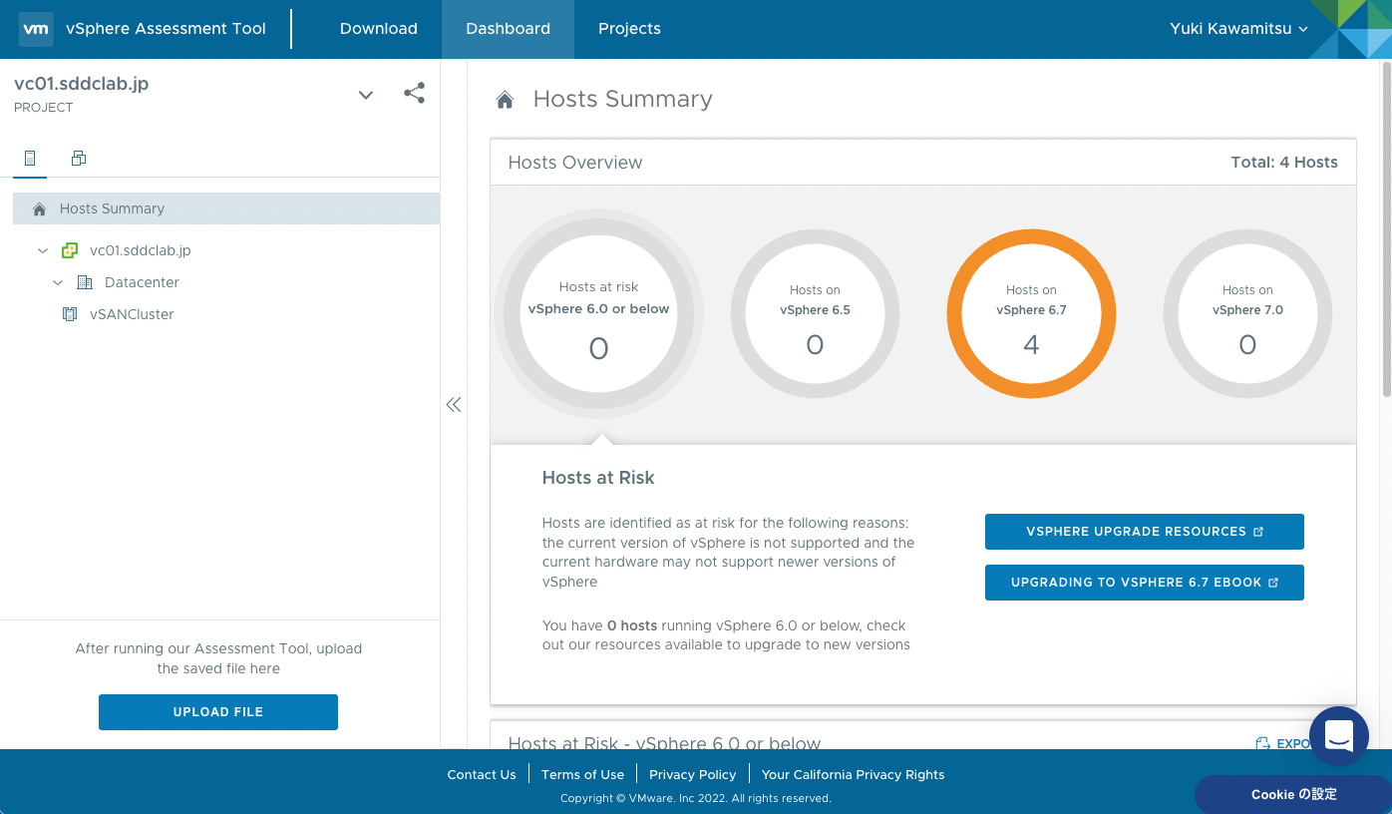Switch to the virtual machines view tab icon
Screen dimensions: 1392x814
tap(79, 158)
